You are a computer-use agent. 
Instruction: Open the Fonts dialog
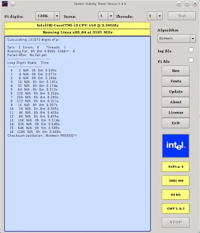[175, 81]
